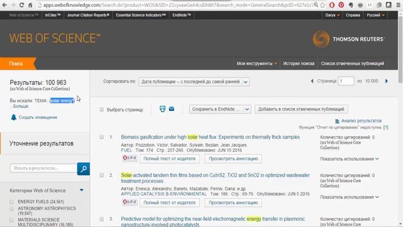The image size is (403, 227).
Task: Open the Русский language dropdown
Action: [375, 15]
